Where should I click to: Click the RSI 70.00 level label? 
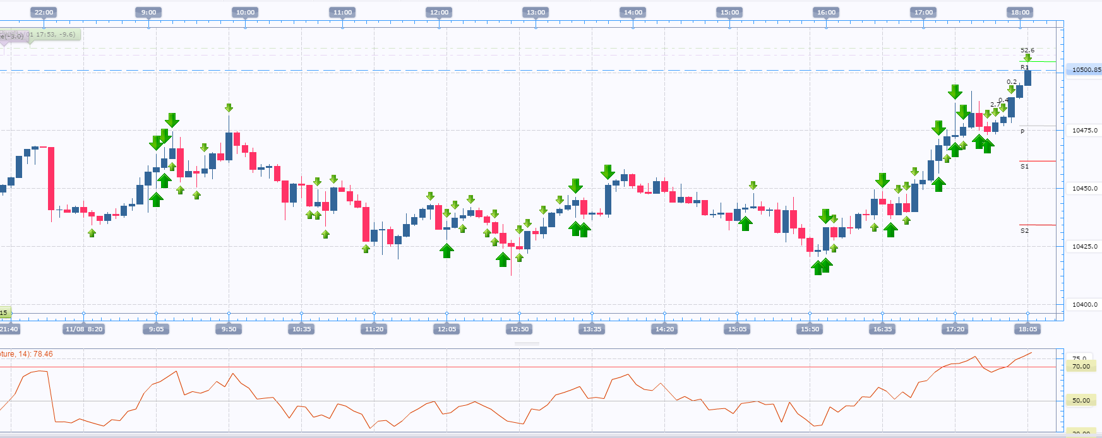[1081, 366]
